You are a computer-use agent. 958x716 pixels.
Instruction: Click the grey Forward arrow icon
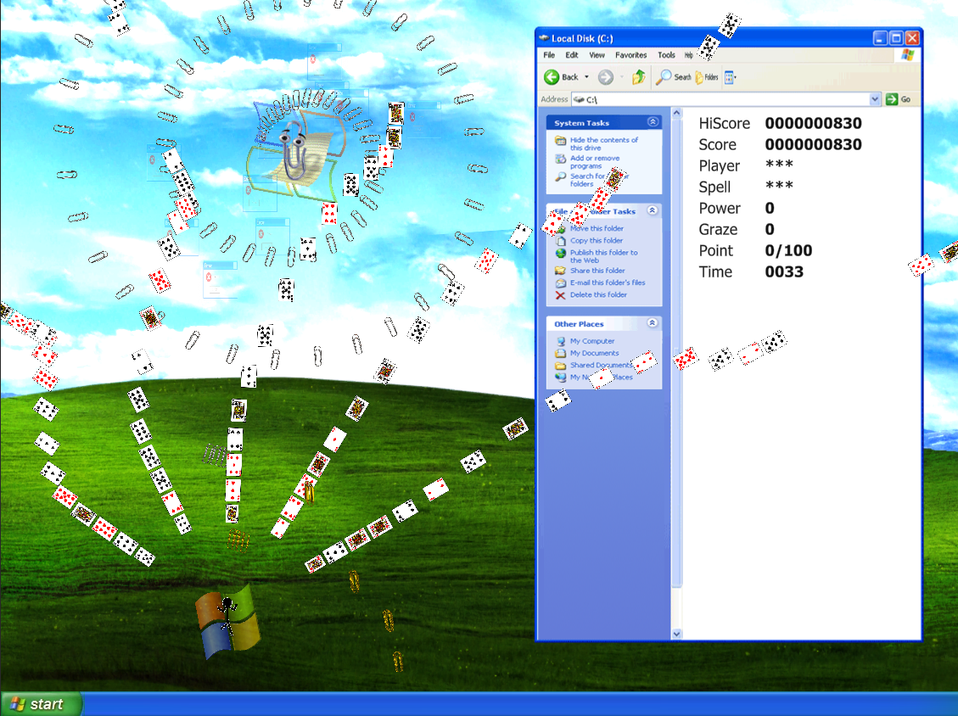pyautogui.click(x=606, y=77)
